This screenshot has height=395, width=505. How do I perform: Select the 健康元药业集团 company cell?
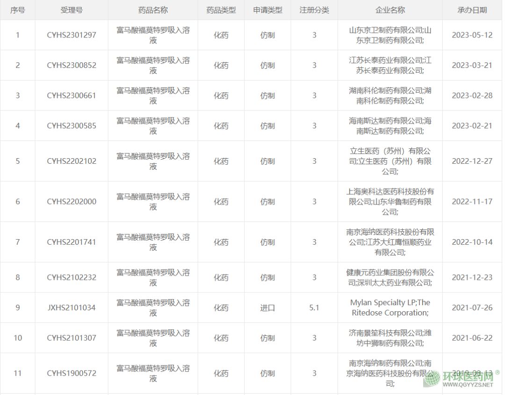tap(390, 278)
